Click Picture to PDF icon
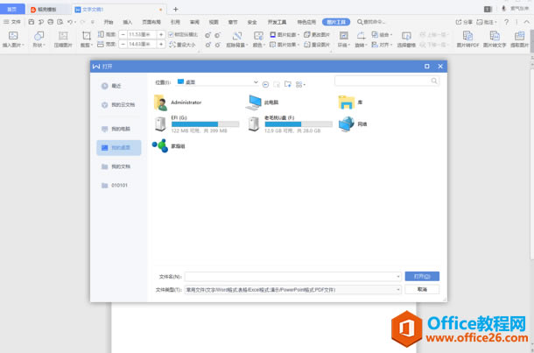Image resolution: width=534 pixels, height=353 pixels. click(x=468, y=36)
